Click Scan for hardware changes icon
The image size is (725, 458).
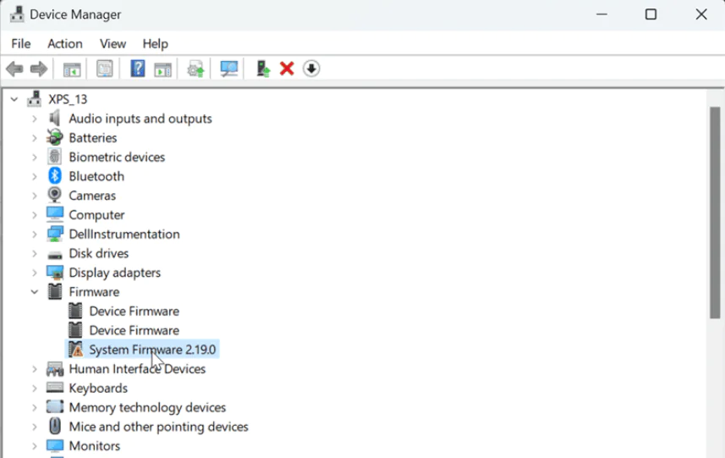(x=228, y=69)
